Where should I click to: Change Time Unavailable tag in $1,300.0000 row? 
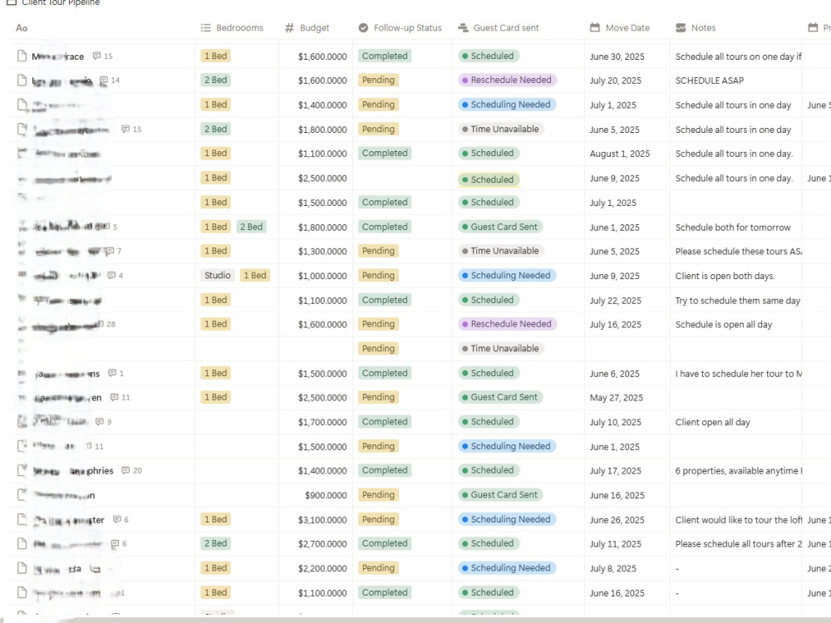click(x=501, y=251)
